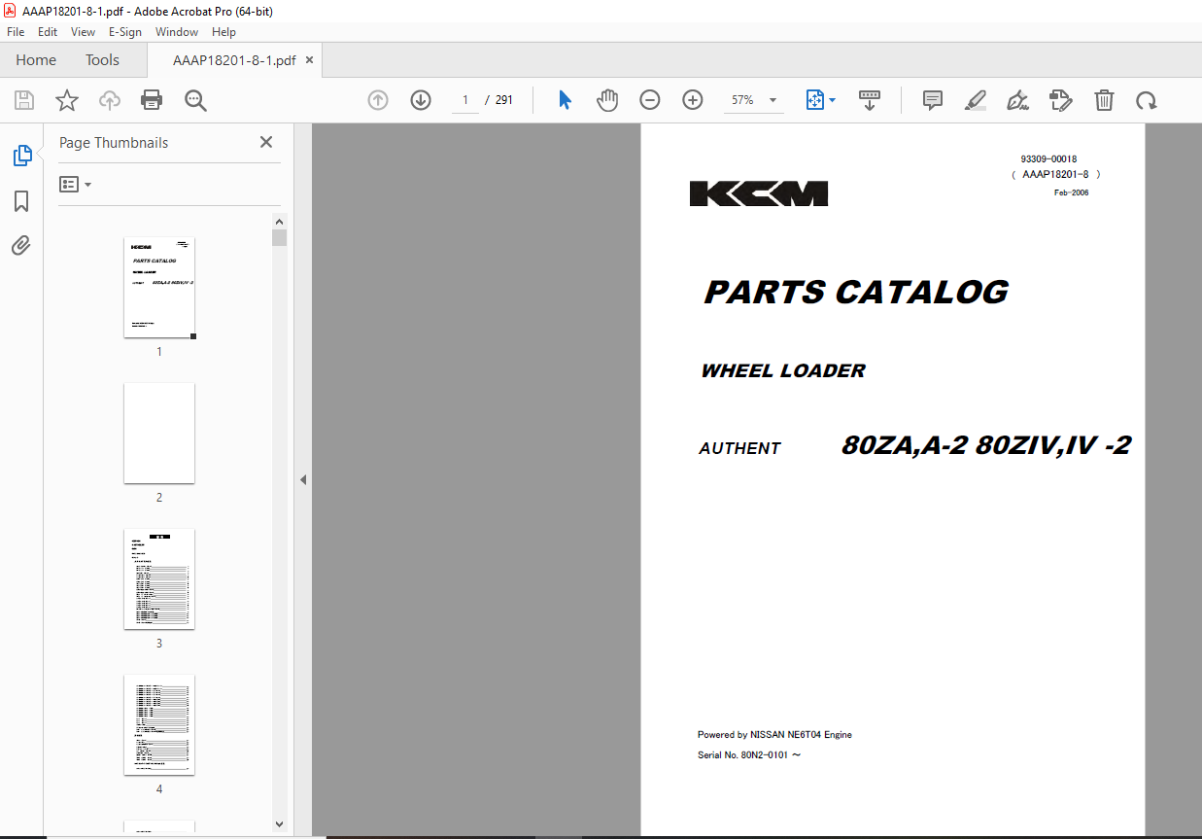Viewport: 1202px width, 839px height.
Task: Open the Window menu
Action: point(177,32)
